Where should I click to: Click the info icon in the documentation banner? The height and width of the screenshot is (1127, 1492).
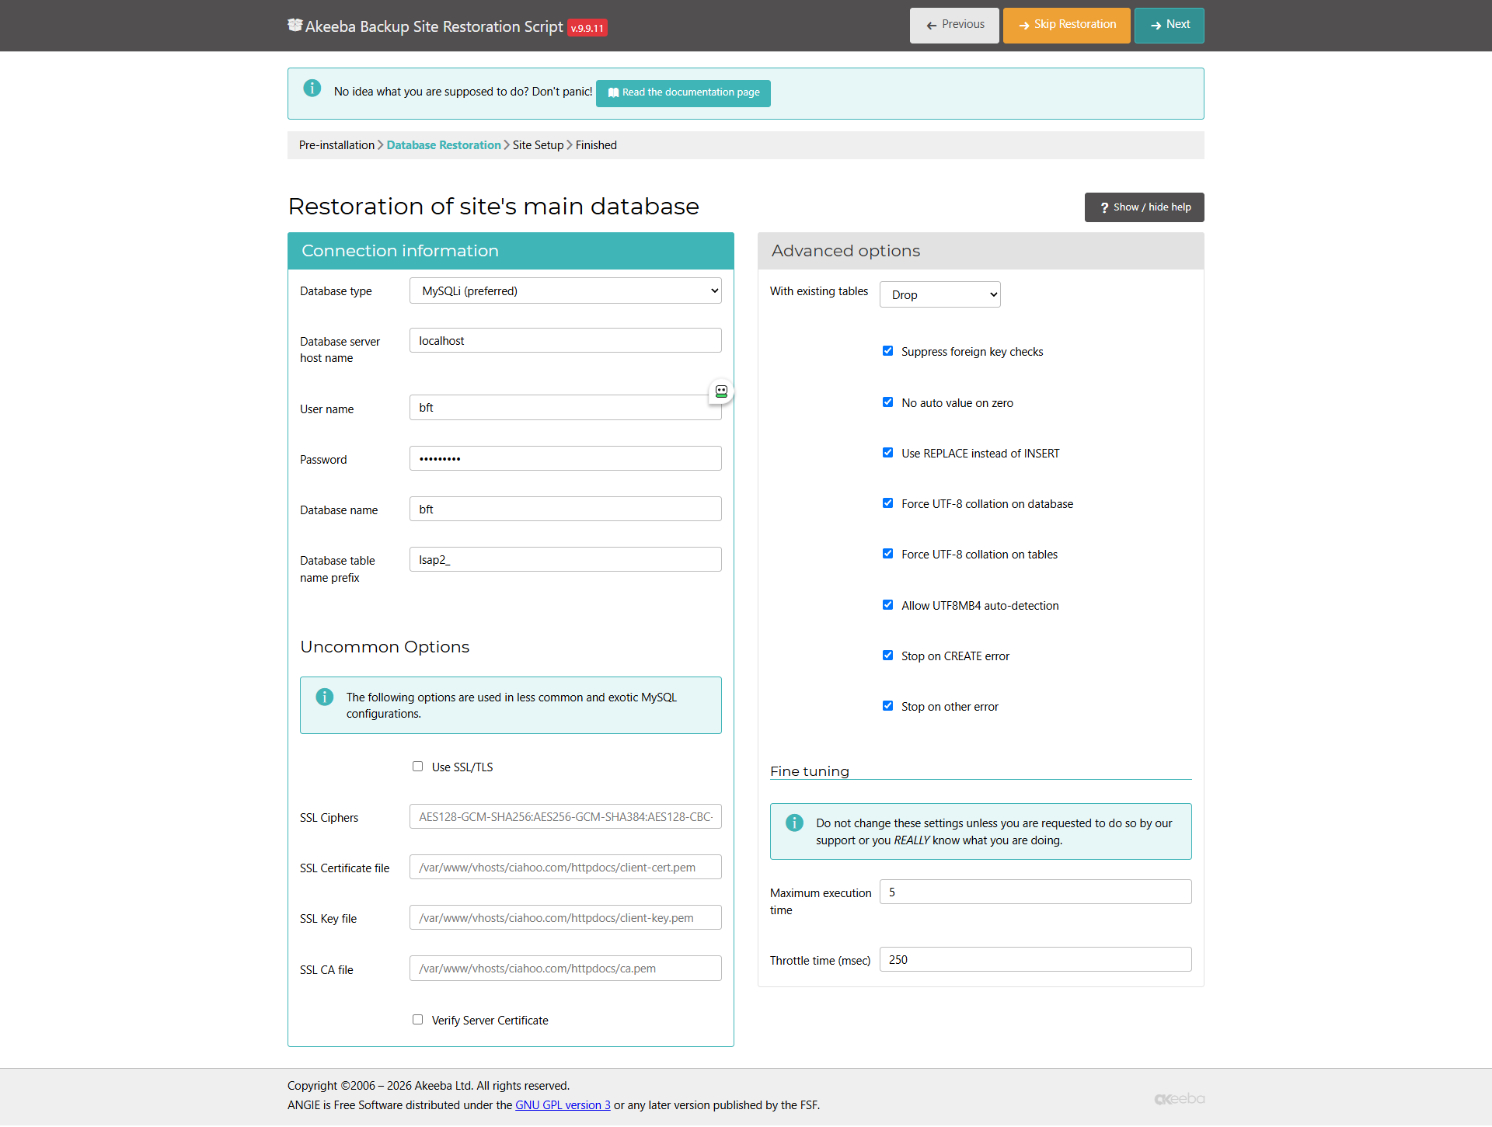312,88
